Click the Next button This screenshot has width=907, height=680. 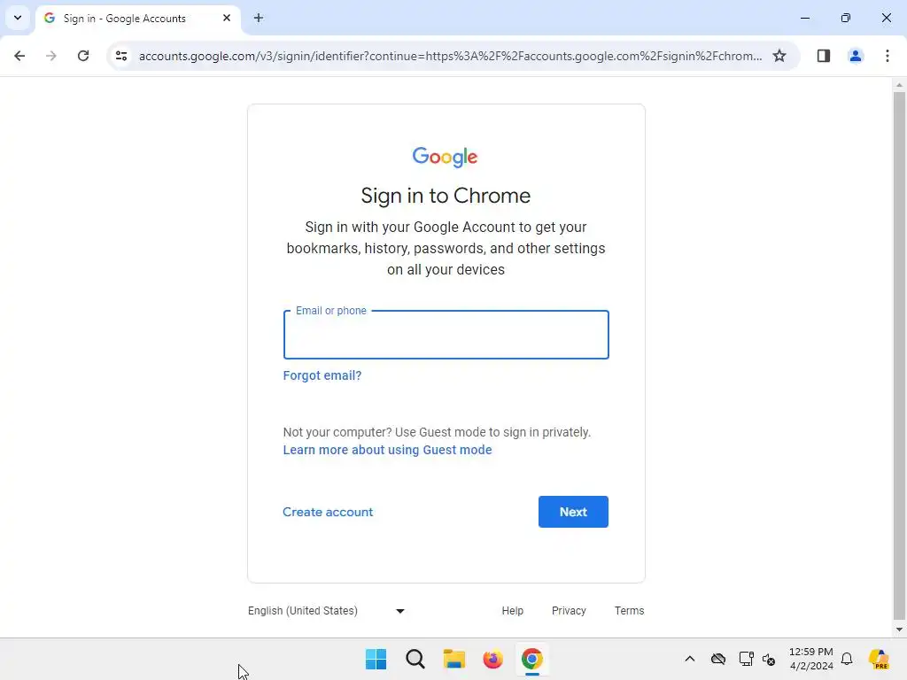(x=573, y=512)
